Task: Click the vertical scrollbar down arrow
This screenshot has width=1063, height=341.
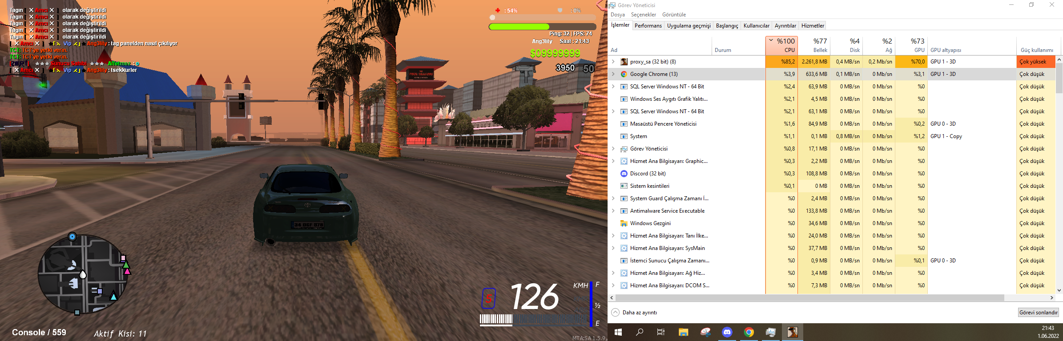Action: point(1059,290)
